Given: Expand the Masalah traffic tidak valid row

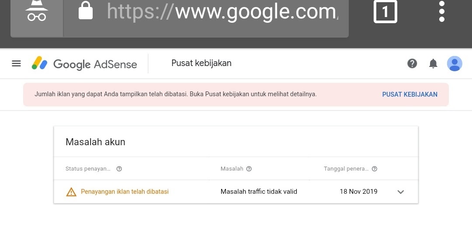Looking at the screenshot, I should coord(400,192).
